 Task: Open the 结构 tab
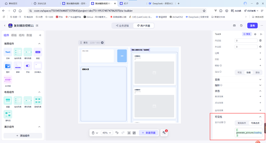pos(22,35)
